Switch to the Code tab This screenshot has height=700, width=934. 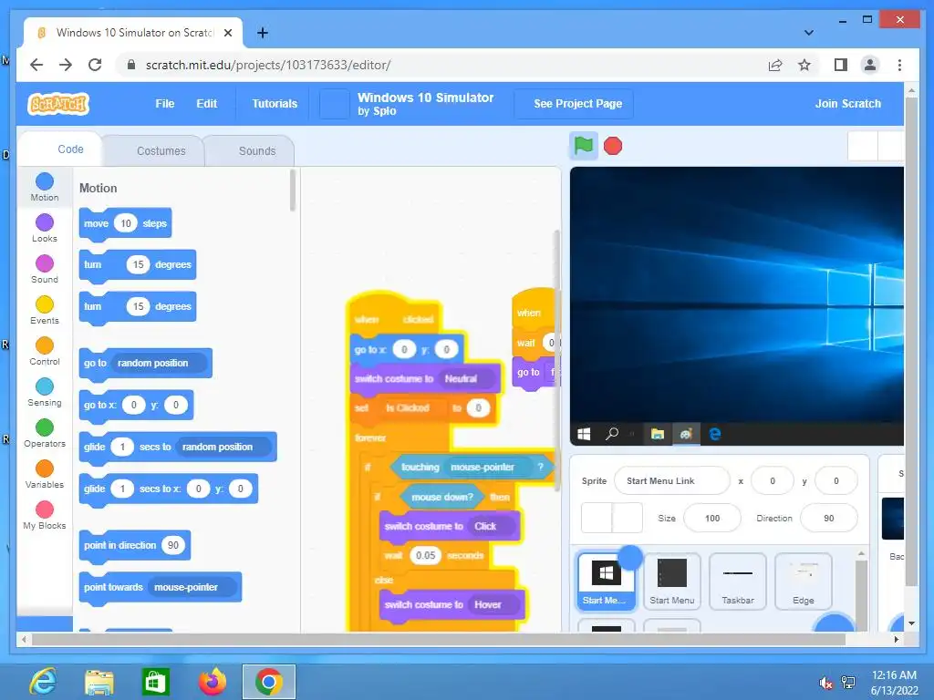click(59, 149)
